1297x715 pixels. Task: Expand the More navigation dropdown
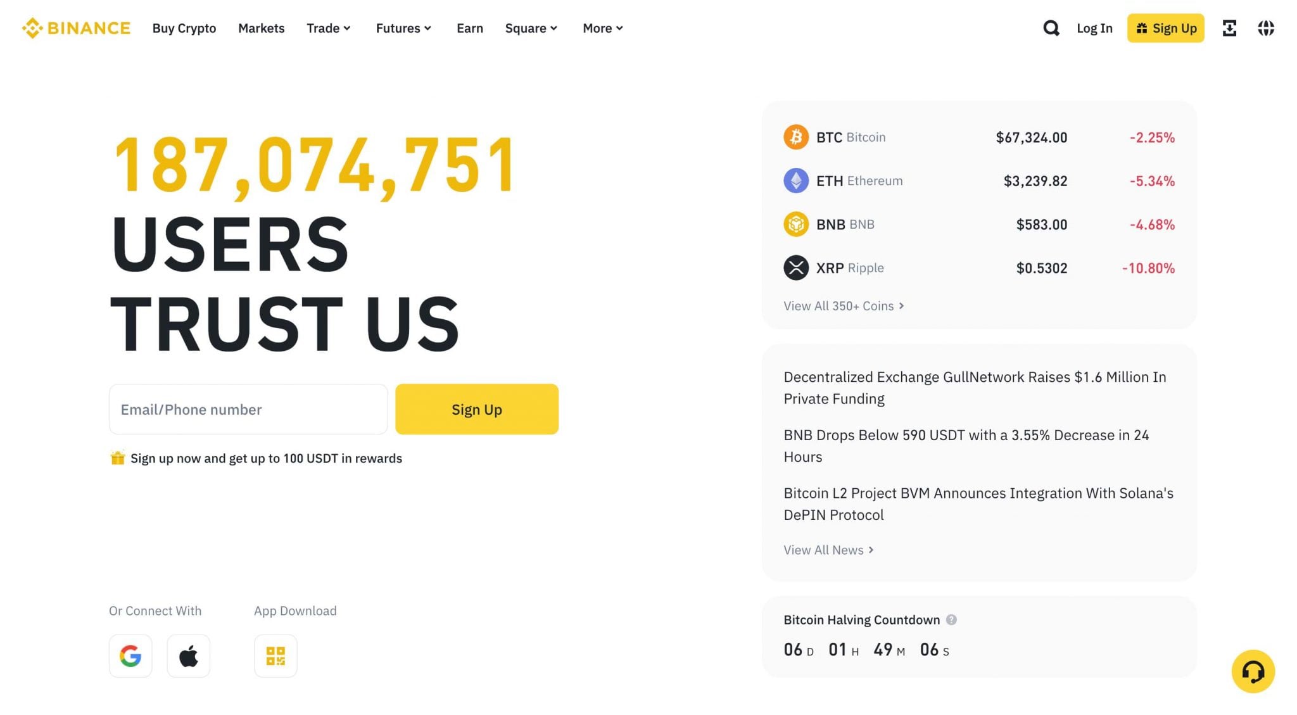(x=602, y=28)
